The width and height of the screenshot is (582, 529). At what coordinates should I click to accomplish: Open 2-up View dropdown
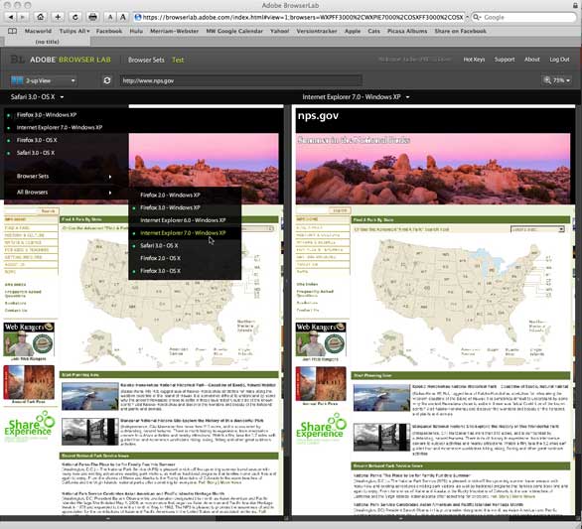coord(44,80)
